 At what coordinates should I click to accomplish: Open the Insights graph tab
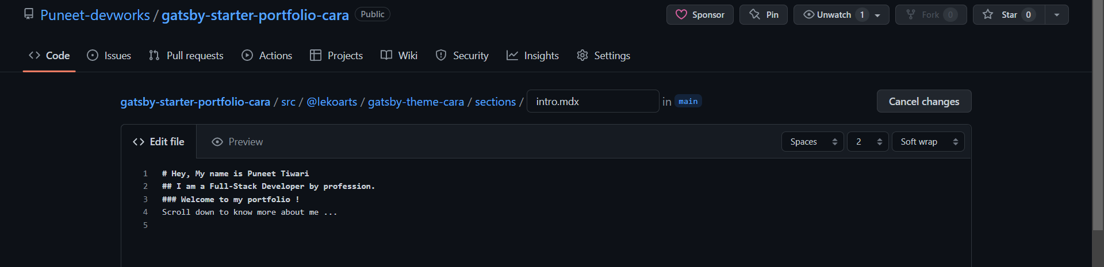click(x=532, y=55)
